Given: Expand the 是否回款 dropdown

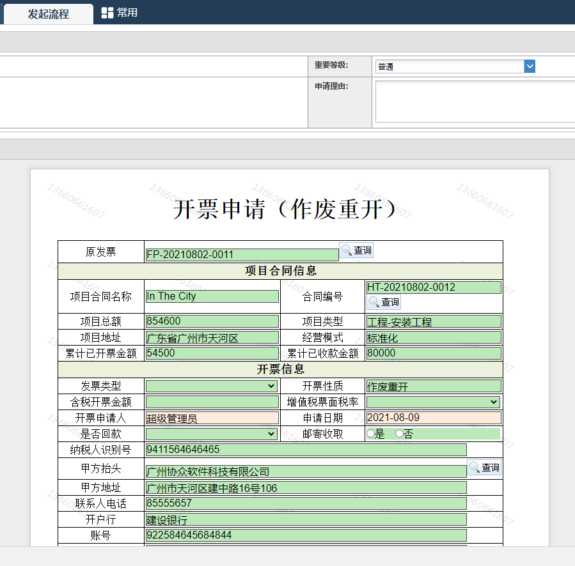Looking at the screenshot, I should [x=212, y=434].
